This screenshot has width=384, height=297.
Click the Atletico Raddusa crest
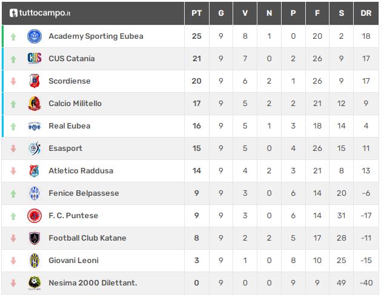[35, 171]
